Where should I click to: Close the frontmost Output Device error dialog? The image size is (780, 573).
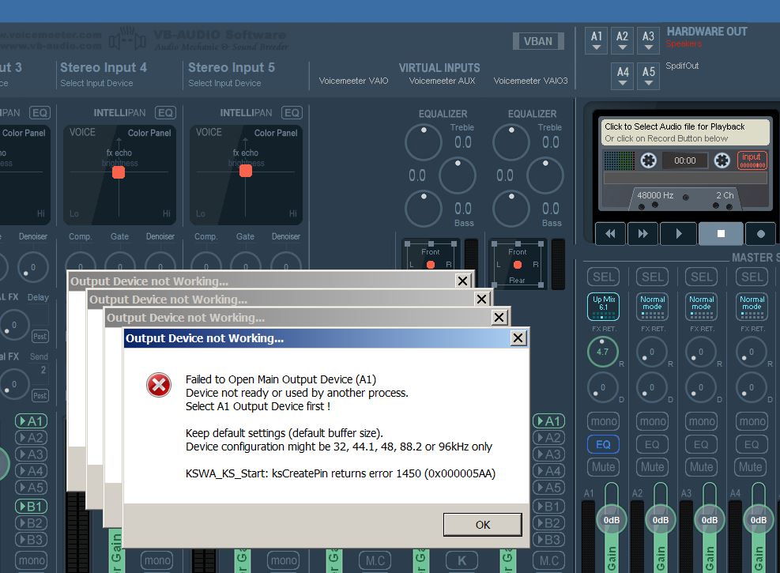518,338
